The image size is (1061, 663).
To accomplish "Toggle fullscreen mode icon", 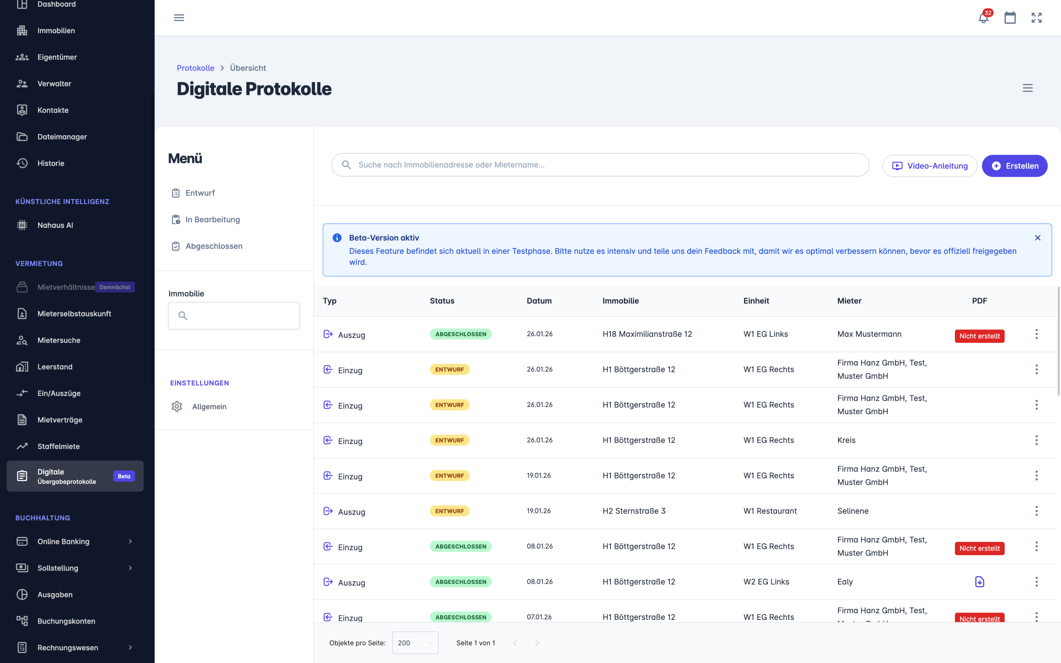I will [x=1037, y=18].
